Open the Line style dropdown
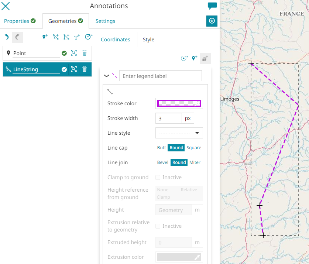Image resolution: width=309 pixels, height=264 pixels. click(x=179, y=133)
